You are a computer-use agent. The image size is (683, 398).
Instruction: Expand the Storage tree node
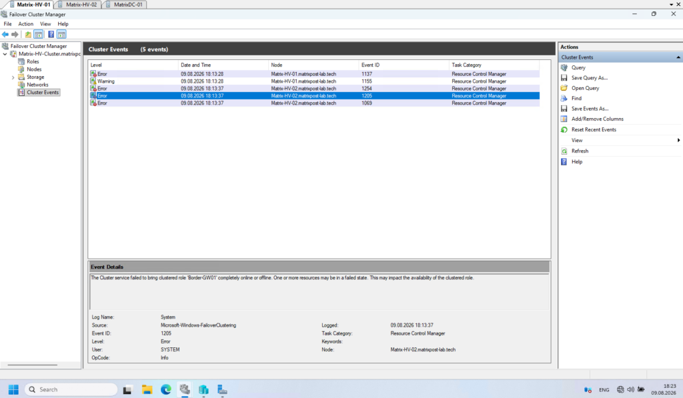coord(13,77)
